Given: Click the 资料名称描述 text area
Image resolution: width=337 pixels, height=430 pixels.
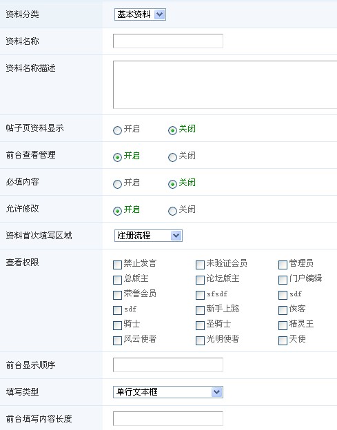Looking at the screenshot, I should tap(225, 85).
